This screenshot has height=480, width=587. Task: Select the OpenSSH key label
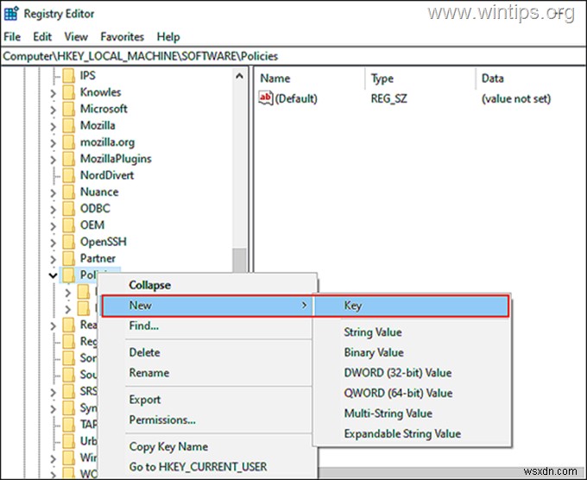tap(104, 242)
